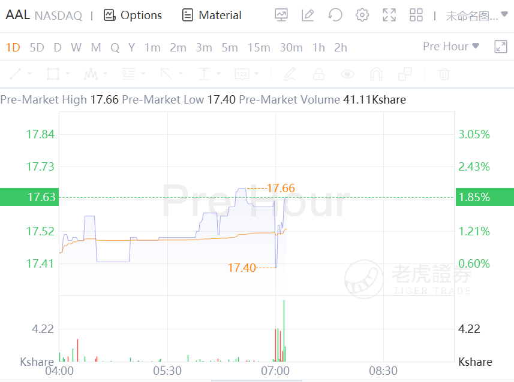Select the 15m interval tab
This screenshot has height=382, width=514.
click(x=258, y=47)
